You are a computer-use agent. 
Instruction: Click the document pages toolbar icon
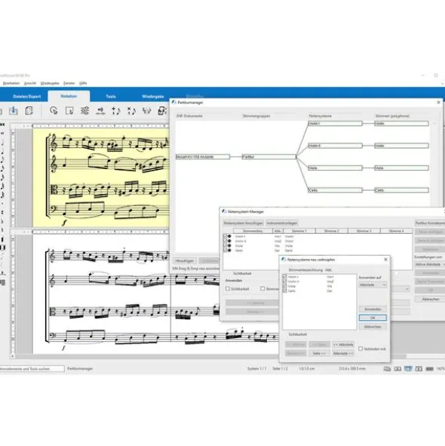coord(29,110)
